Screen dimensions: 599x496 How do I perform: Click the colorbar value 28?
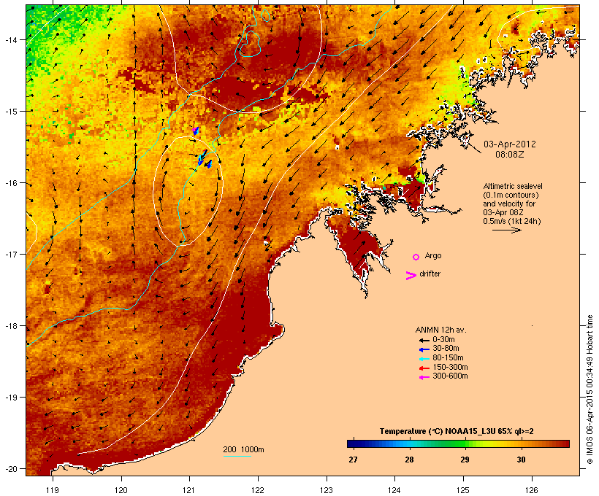pyautogui.click(x=409, y=460)
